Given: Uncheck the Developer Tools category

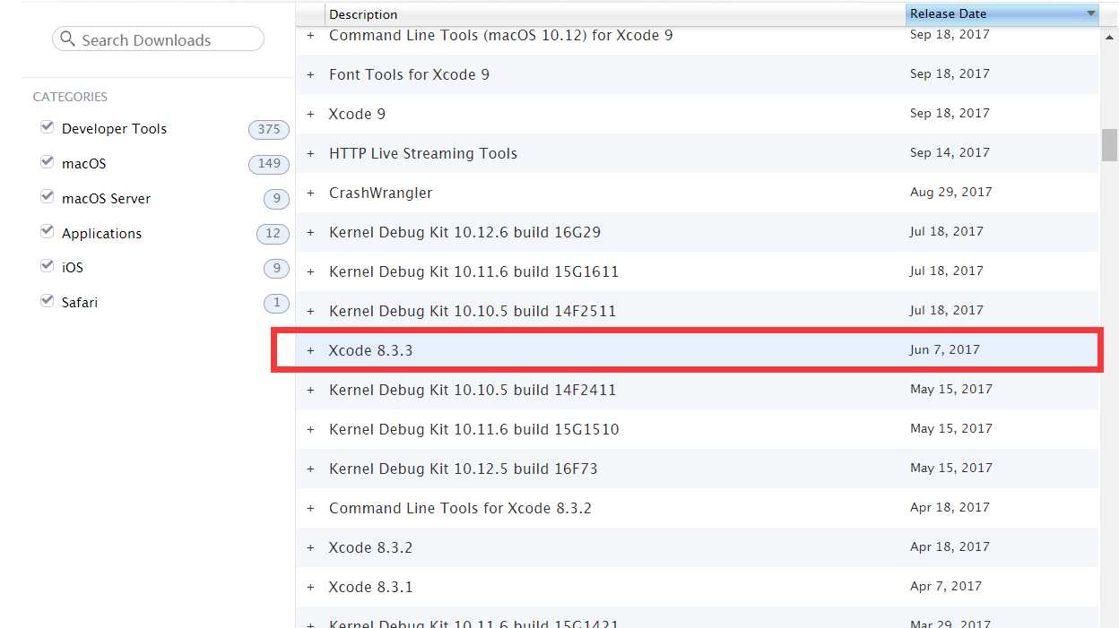Looking at the screenshot, I should coord(47,127).
